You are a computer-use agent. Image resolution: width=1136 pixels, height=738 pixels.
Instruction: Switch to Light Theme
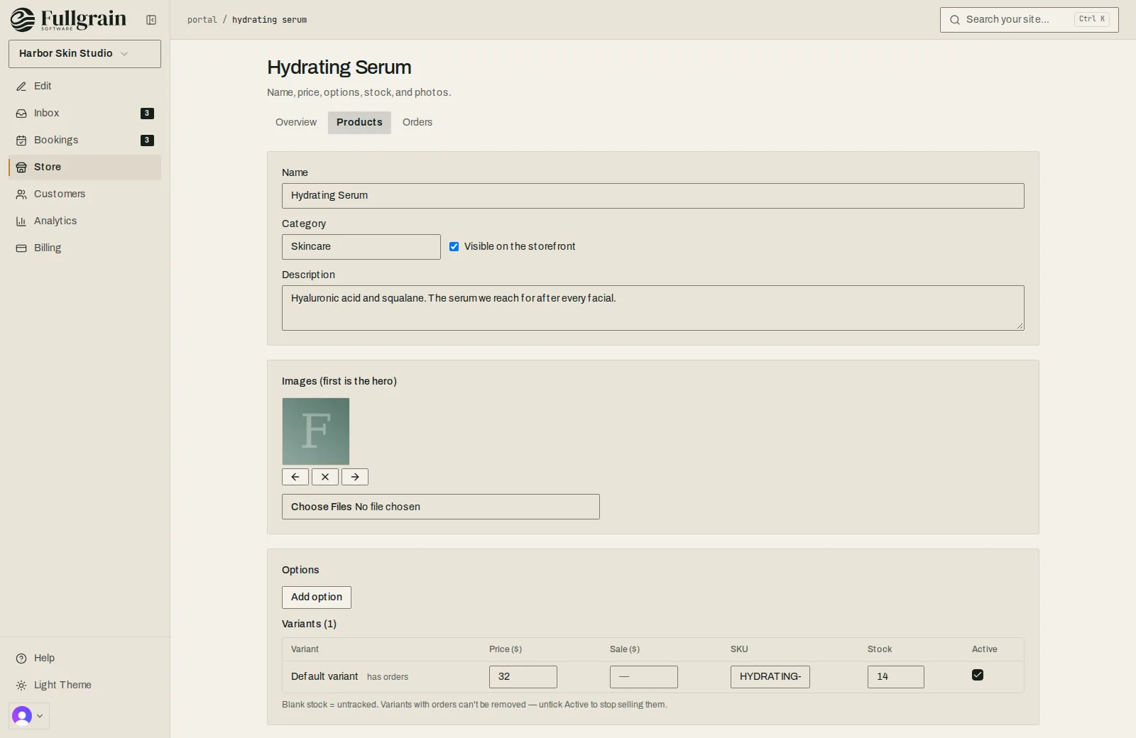[x=84, y=685]
